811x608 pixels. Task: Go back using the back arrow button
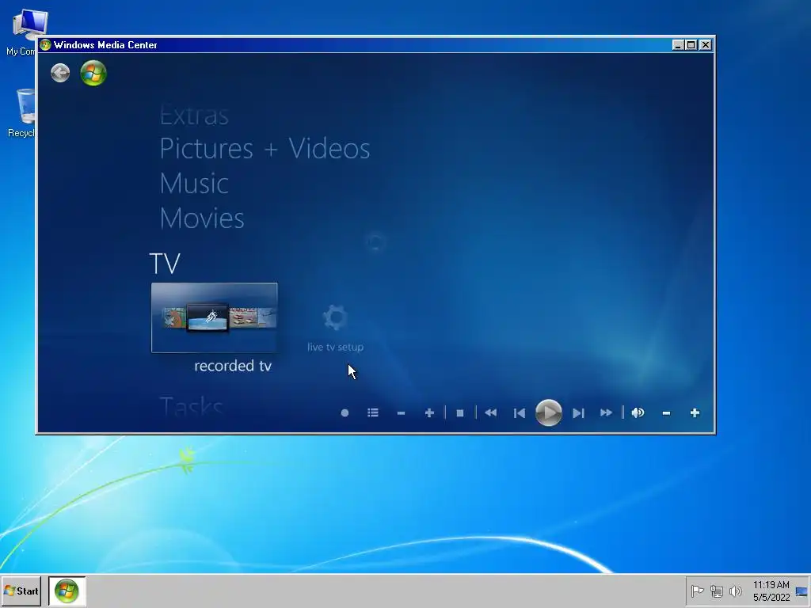[x=60, y=73]
